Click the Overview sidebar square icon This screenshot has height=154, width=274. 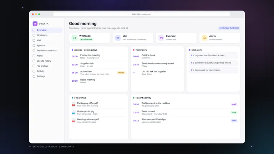(34, 30)
